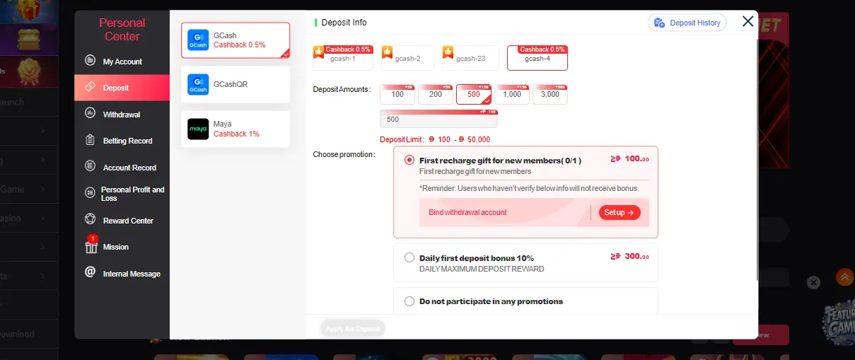Select Daily first deposit bonus radio
This screenshot has height=360, width=855.
click(x=409, y=257)
